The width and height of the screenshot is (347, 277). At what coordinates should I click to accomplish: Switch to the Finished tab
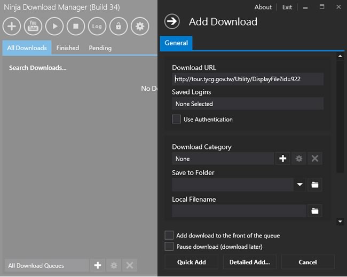[67, 48]
